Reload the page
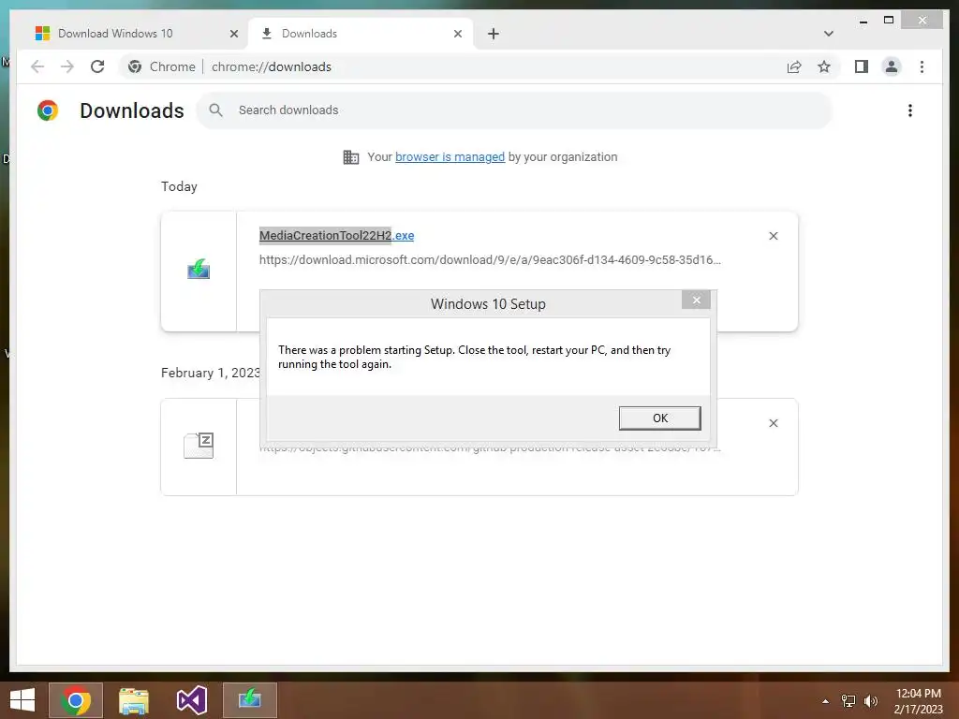This screenshot has width=959, height=719. [97, 66]
